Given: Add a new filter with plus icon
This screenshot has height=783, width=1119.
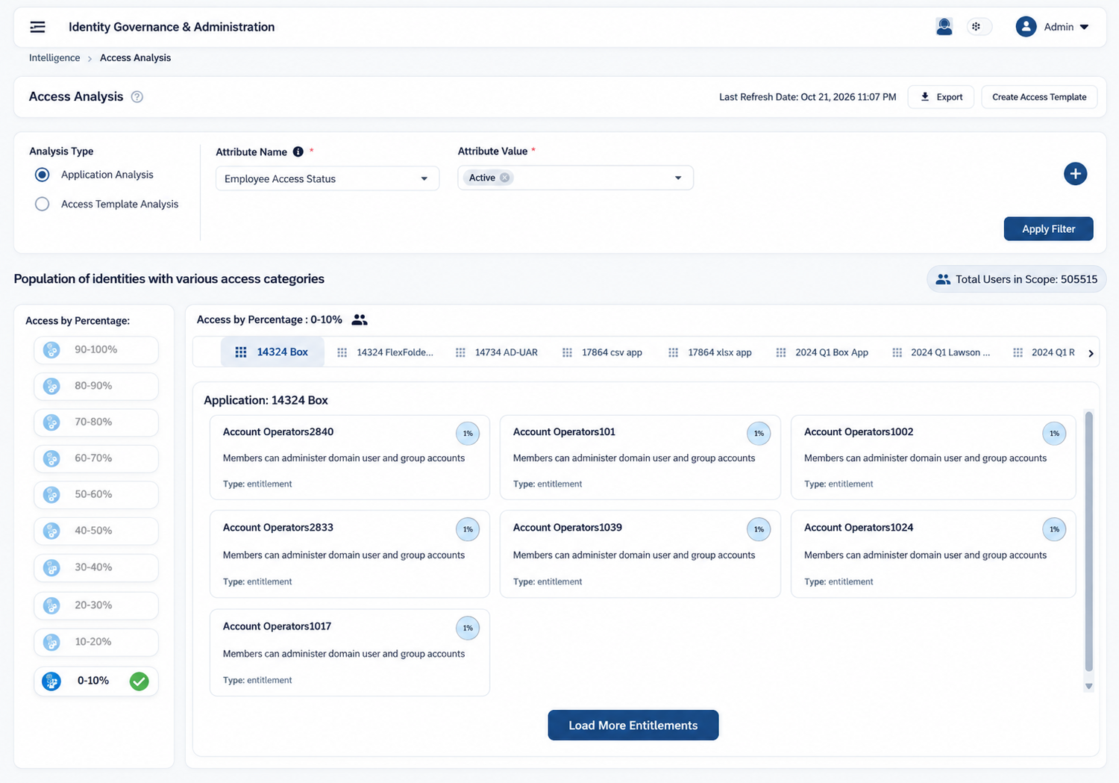Looking at the screenshot, I should 1075,174.
